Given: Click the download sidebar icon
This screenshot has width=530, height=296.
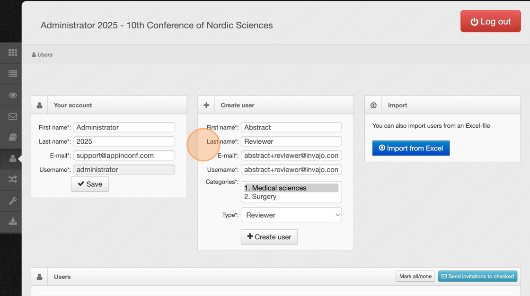Looking at the screenshot, I should [x=13, y=222].
